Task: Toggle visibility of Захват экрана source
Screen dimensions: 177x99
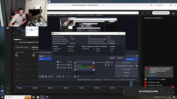Action: click(x=69, y=68)
